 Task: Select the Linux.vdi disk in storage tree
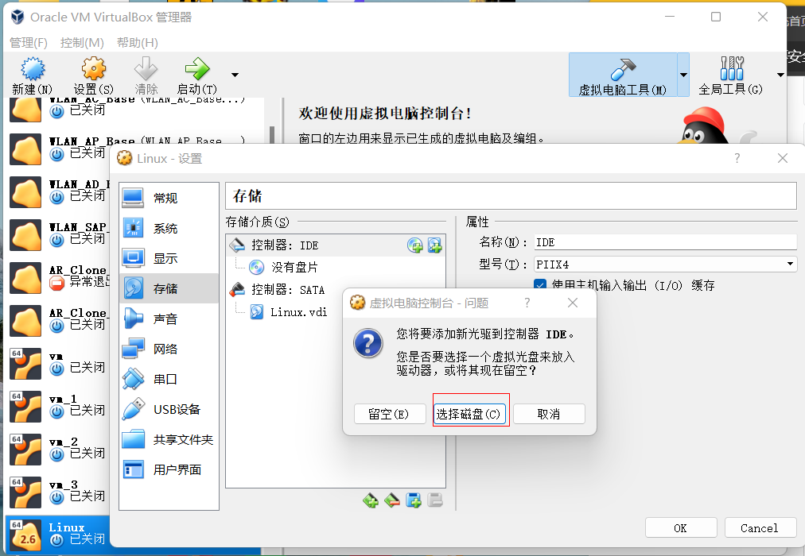[x=297, y=312]
